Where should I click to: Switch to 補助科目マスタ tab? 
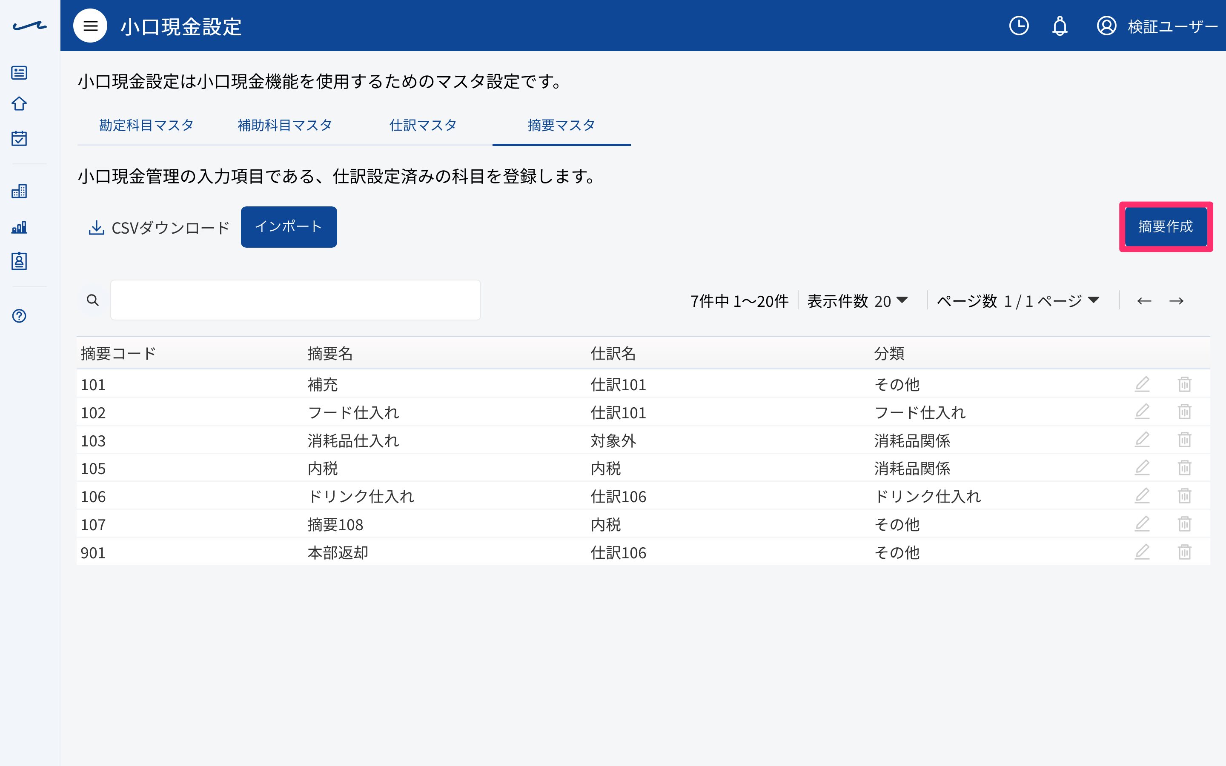pos(285,125)
